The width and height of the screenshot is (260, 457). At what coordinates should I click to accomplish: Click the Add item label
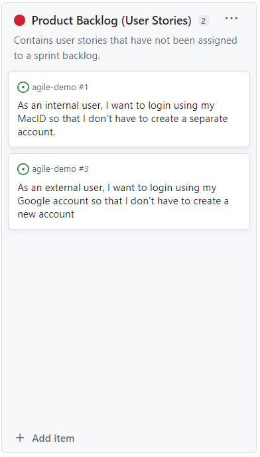53,438
